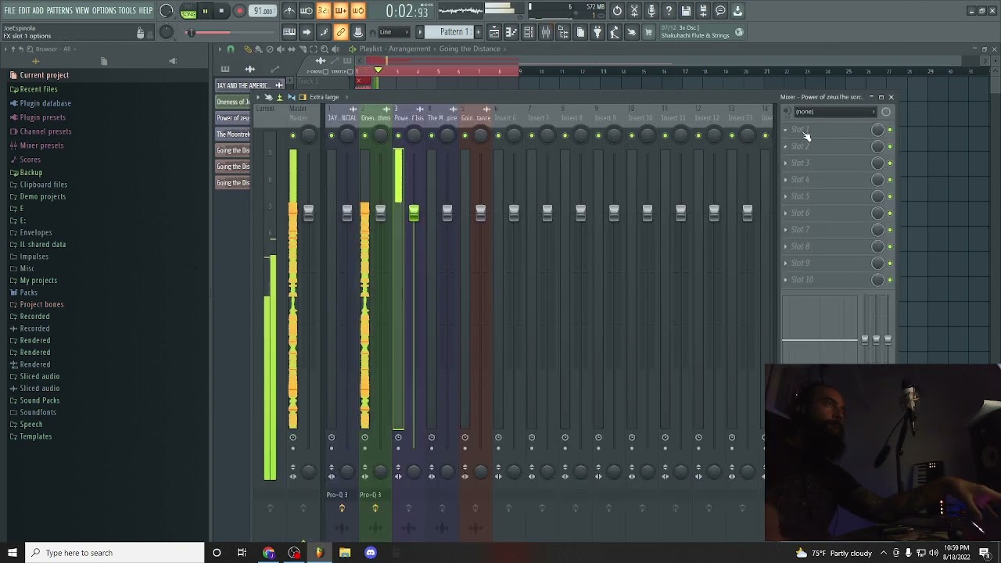Expand the Sound Packs folder
This screenshot has height=563, width=1001.
40,400
